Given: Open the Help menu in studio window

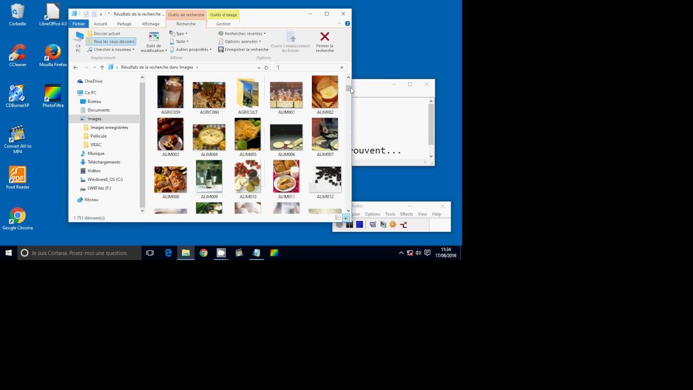Looking at the screenshot, I should point(436,214).
